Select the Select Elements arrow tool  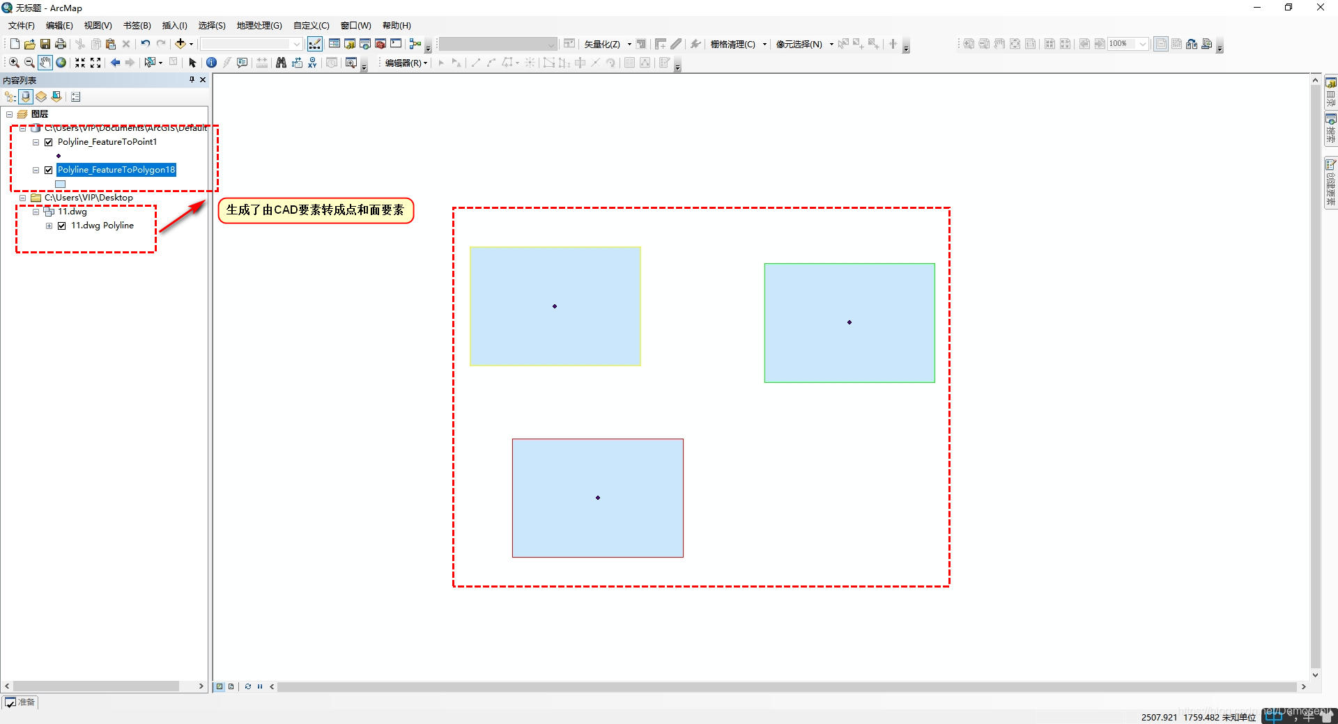tap(192, 63)
